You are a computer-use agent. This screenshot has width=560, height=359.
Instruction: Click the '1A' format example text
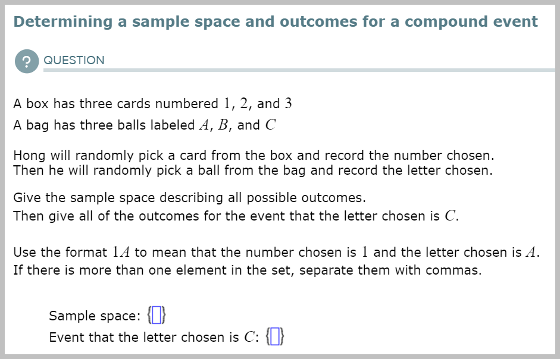tap(121, 252)
